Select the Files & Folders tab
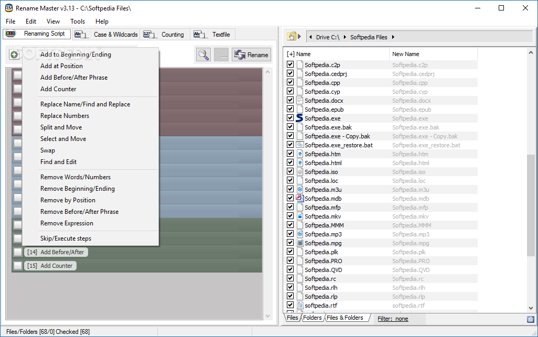 click(x=345, y=318)
